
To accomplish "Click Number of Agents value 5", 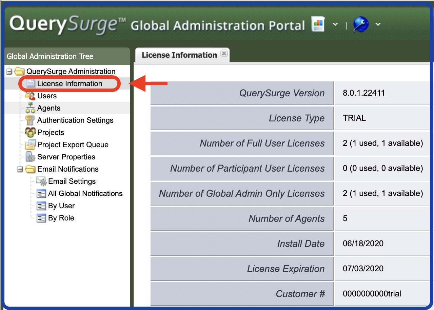I will click(345, 218).
